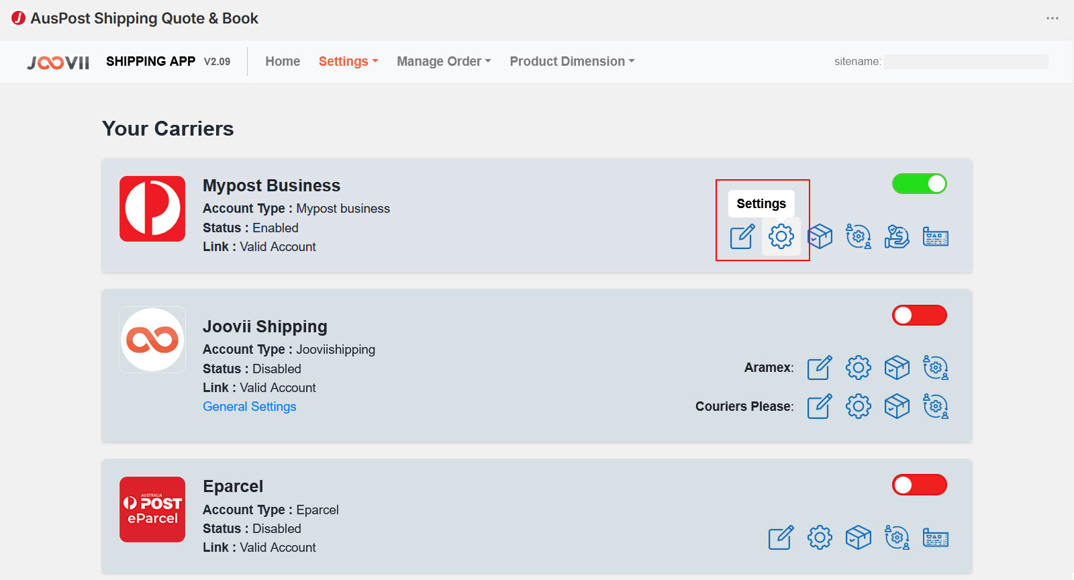
Task: Click Couriers Please package box icon
Action: 897,406
